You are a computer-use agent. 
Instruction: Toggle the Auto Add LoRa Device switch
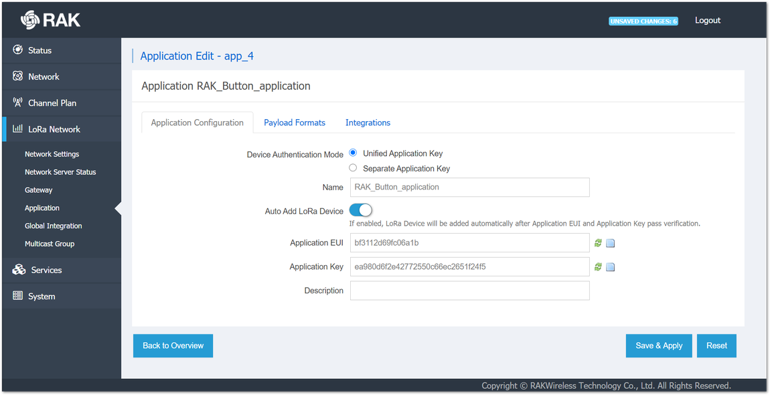[x=360, y=210]
